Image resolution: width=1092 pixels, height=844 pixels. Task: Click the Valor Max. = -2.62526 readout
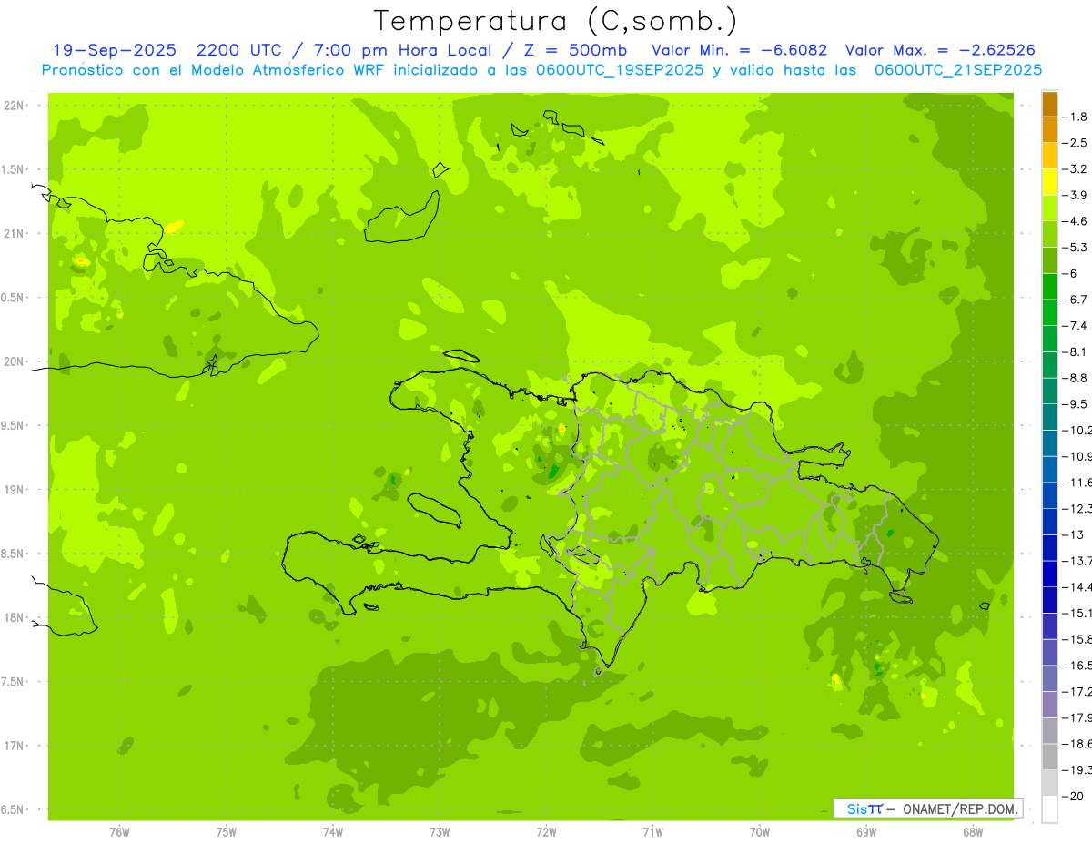click(x=939, y=50)
